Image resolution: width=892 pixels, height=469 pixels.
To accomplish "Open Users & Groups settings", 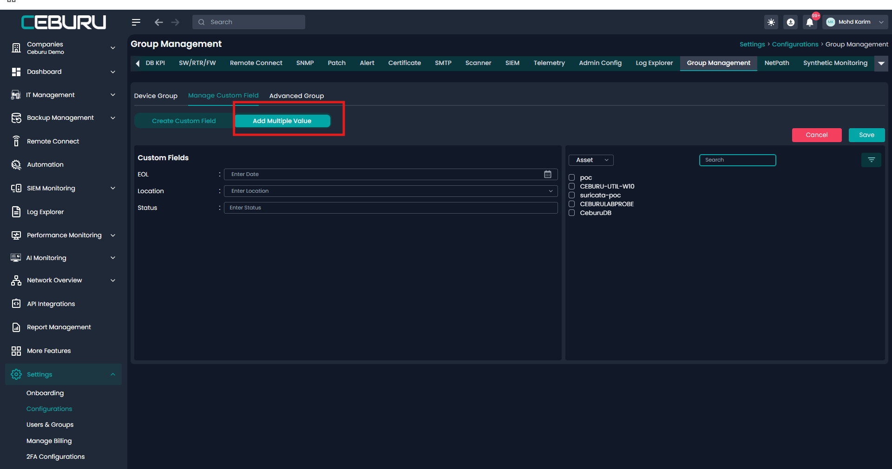I will coord(50,425).
